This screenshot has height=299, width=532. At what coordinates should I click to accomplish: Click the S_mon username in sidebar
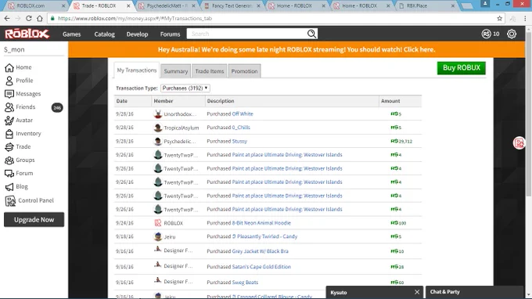(14, 49)
